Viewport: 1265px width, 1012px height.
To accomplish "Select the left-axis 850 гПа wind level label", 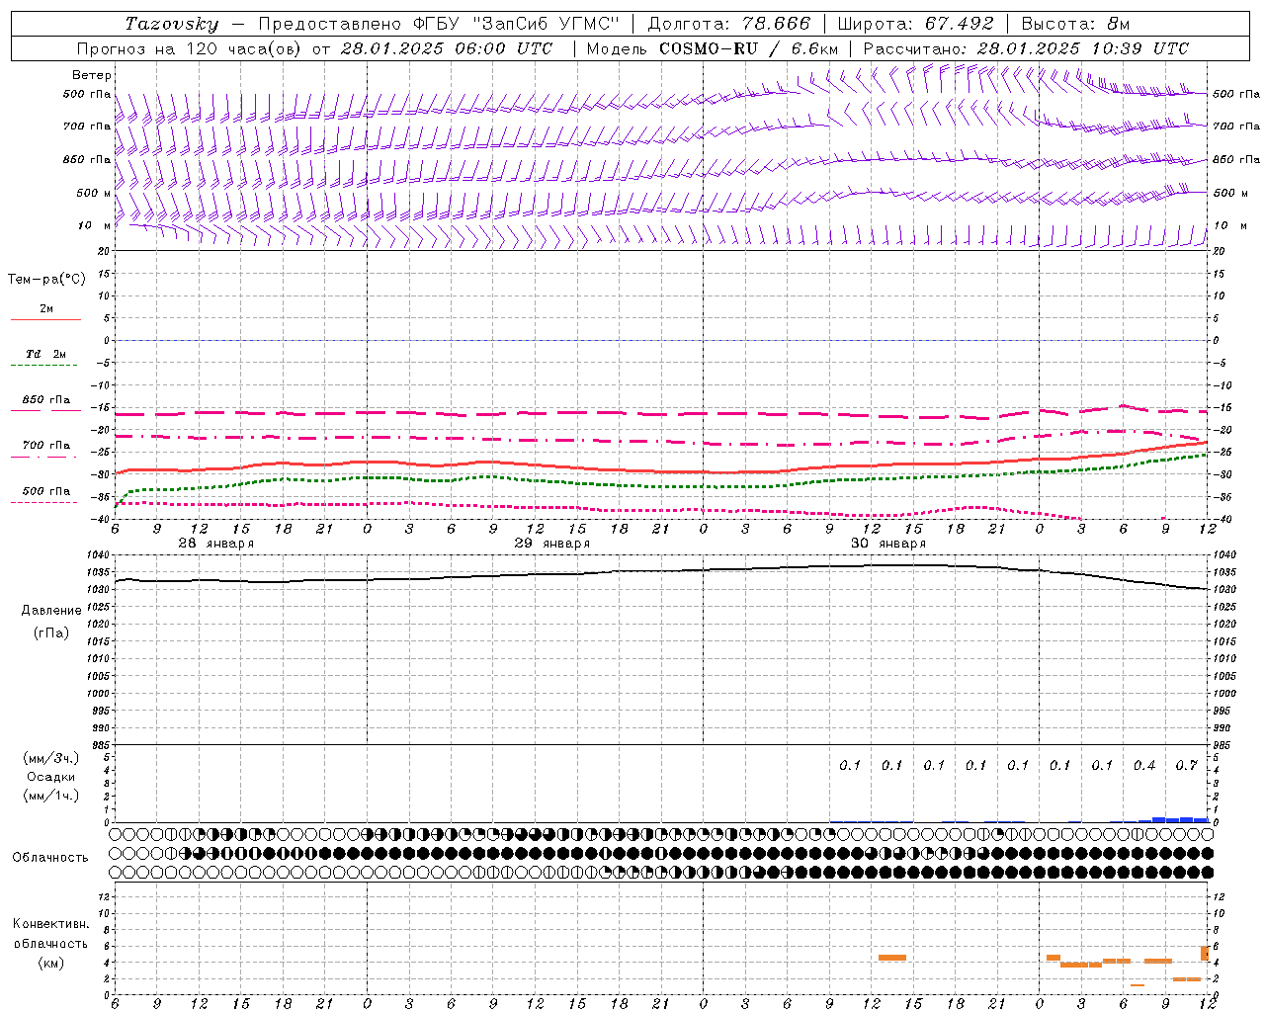I will point(86,159).
